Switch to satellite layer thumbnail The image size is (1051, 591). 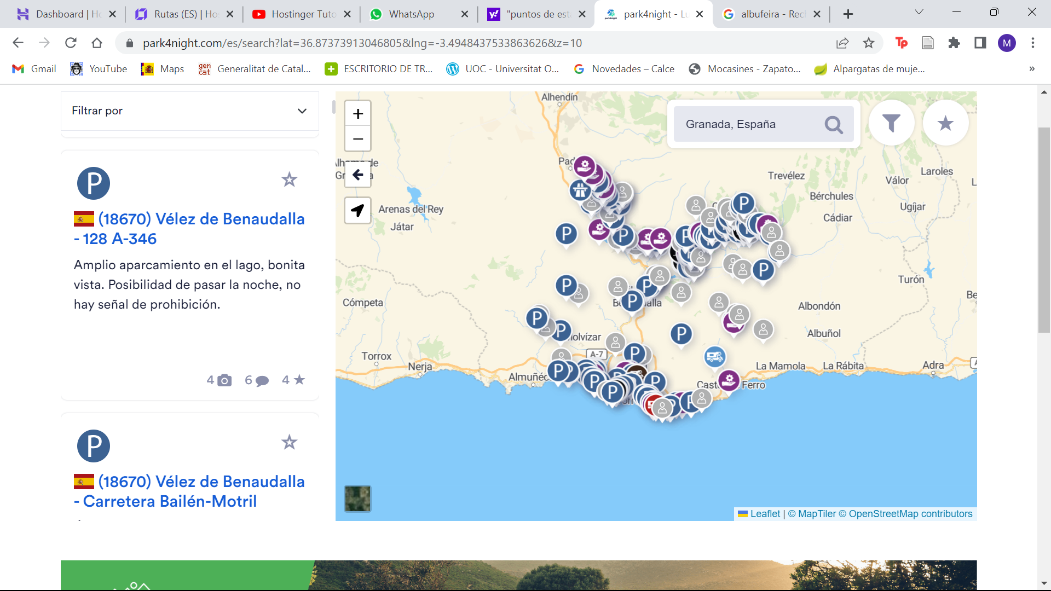tap(357, 499)
